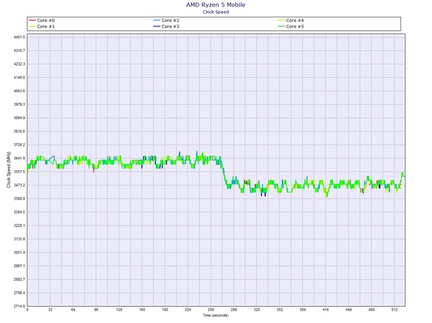Click the 3135.8 y-axis value
Viewport: 432px width, 323px height.
(x=19, y=239)
